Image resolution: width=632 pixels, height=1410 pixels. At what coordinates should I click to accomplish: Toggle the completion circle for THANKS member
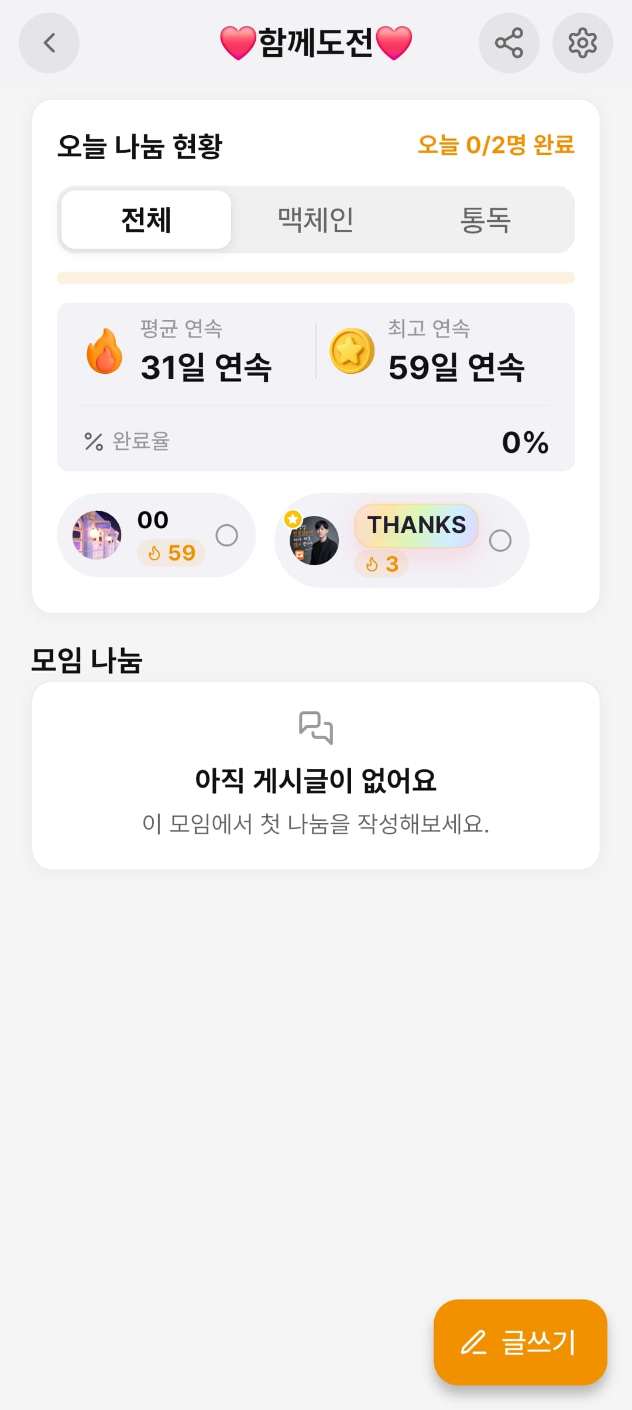click(x=500, y=541)
